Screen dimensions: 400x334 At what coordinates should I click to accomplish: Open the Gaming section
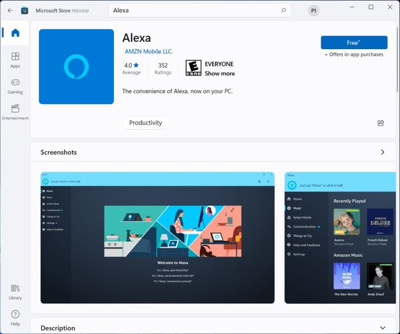point(15,86)
